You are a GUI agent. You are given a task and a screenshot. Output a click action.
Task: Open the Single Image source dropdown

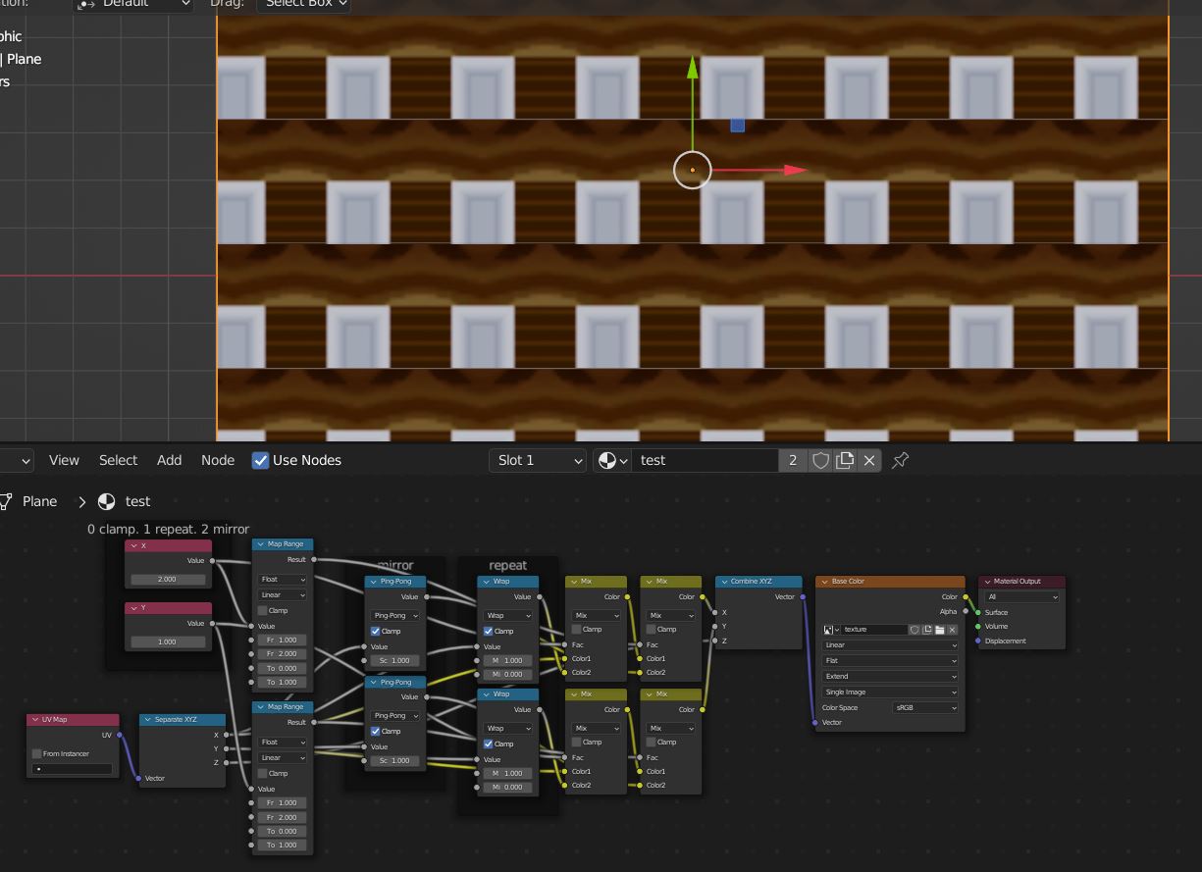[890, 692]
